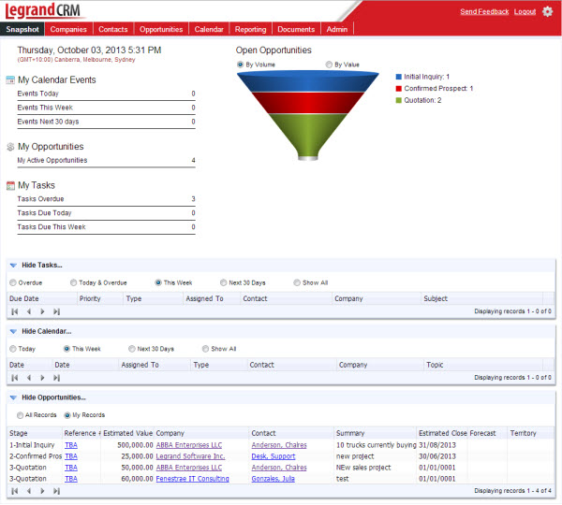Open Desk, Support contact link

pos(274,456)
